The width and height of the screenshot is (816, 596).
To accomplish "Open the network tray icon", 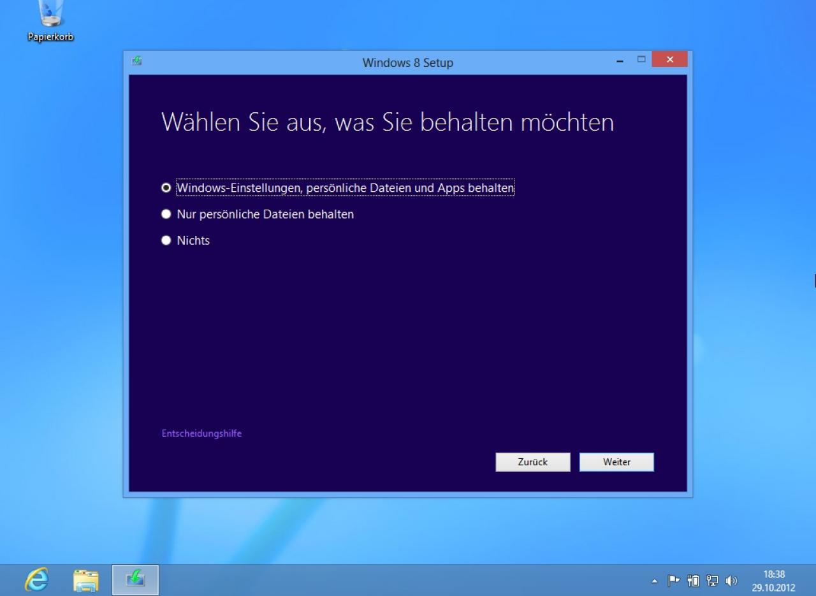I will [712, 581].
